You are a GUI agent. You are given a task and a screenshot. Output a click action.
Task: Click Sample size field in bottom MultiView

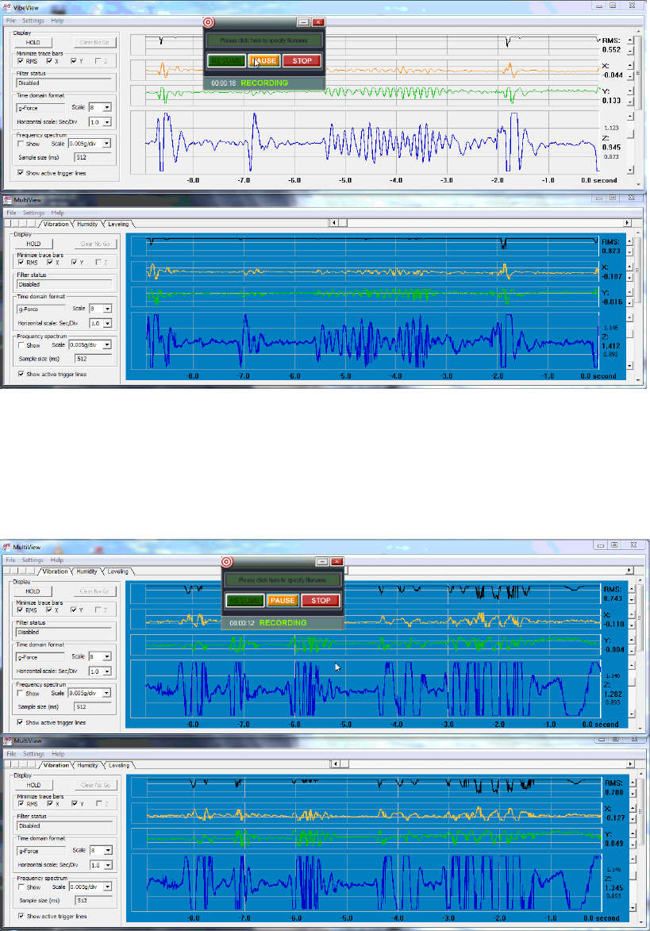94,900
